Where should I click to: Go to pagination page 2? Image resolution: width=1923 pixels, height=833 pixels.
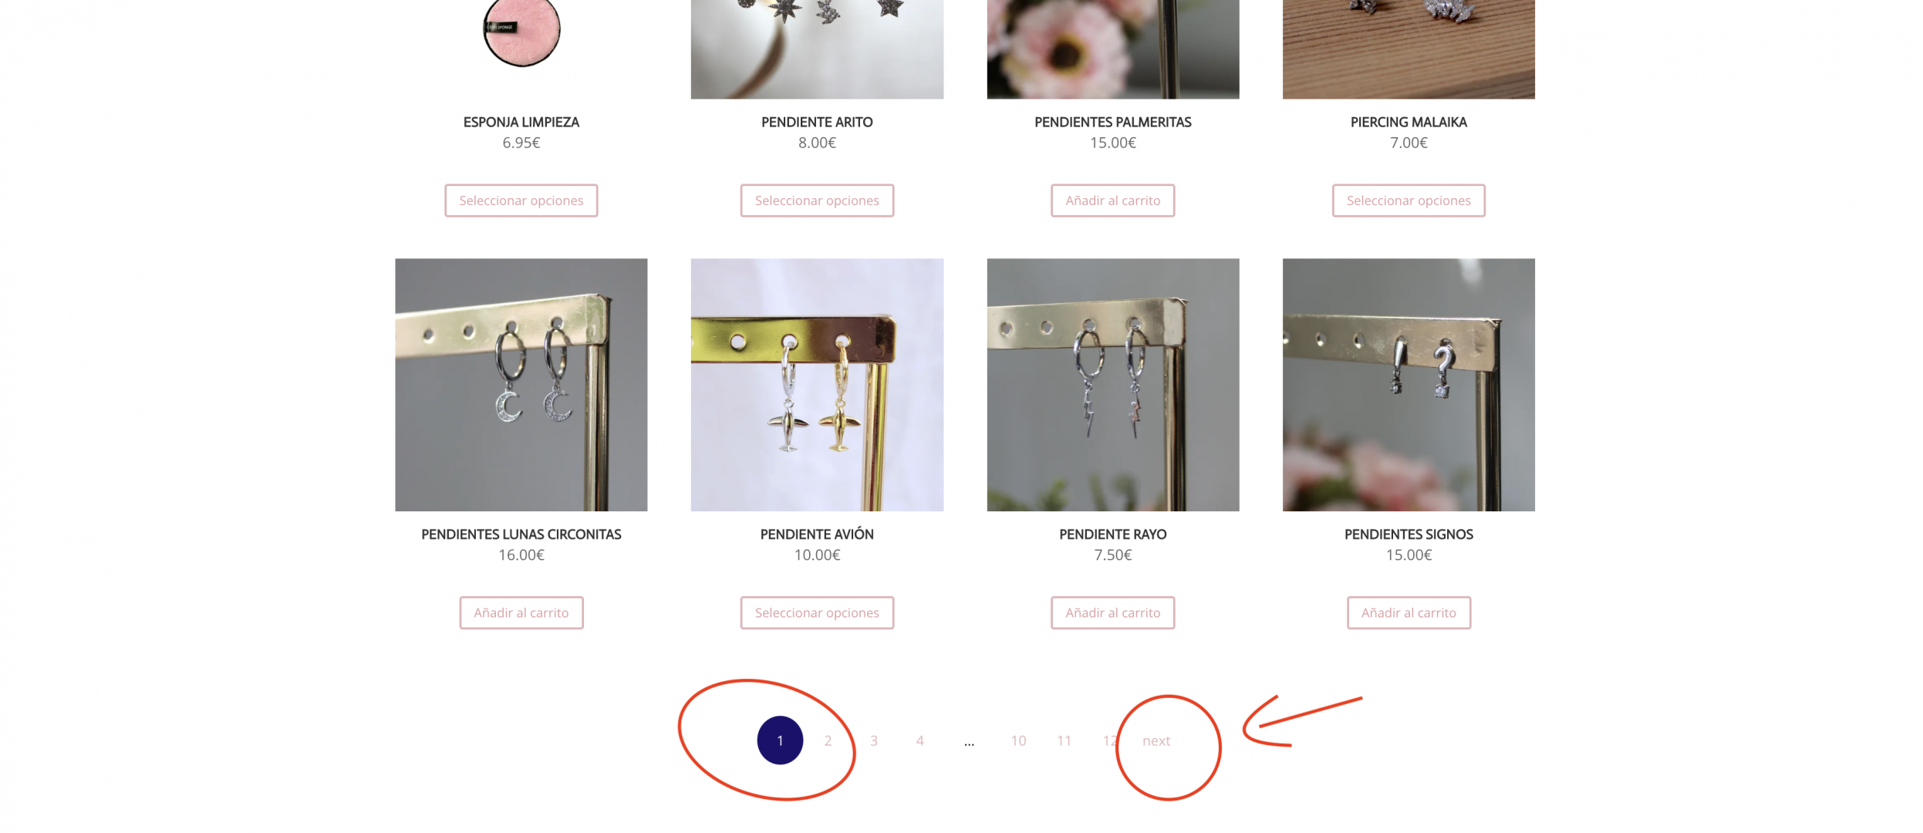828,740
